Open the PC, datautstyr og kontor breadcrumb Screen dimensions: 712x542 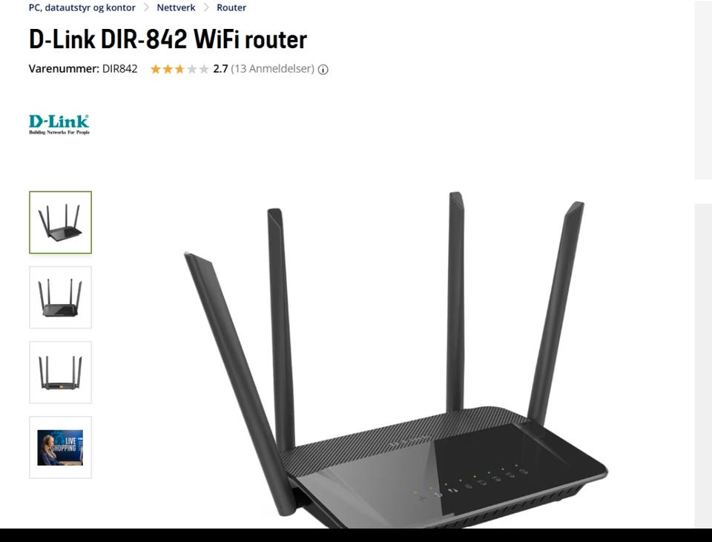pos(82,7)
